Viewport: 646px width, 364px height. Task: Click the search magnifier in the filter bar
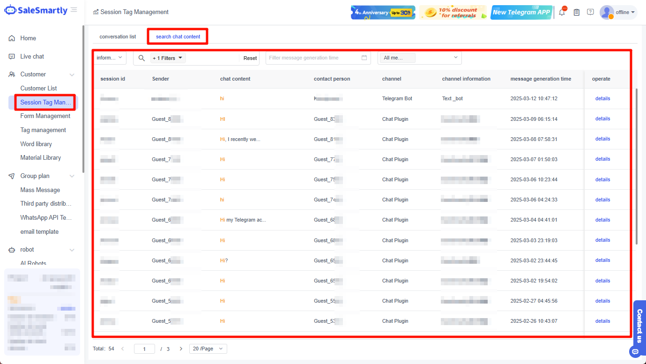coord(141,58)
